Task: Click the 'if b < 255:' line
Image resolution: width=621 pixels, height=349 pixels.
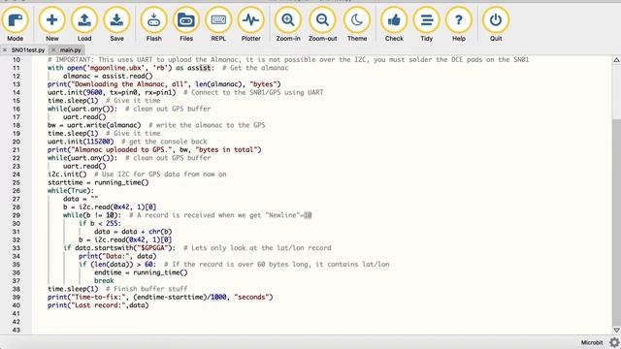Action: pyautogui.click(x=100, y=224)
